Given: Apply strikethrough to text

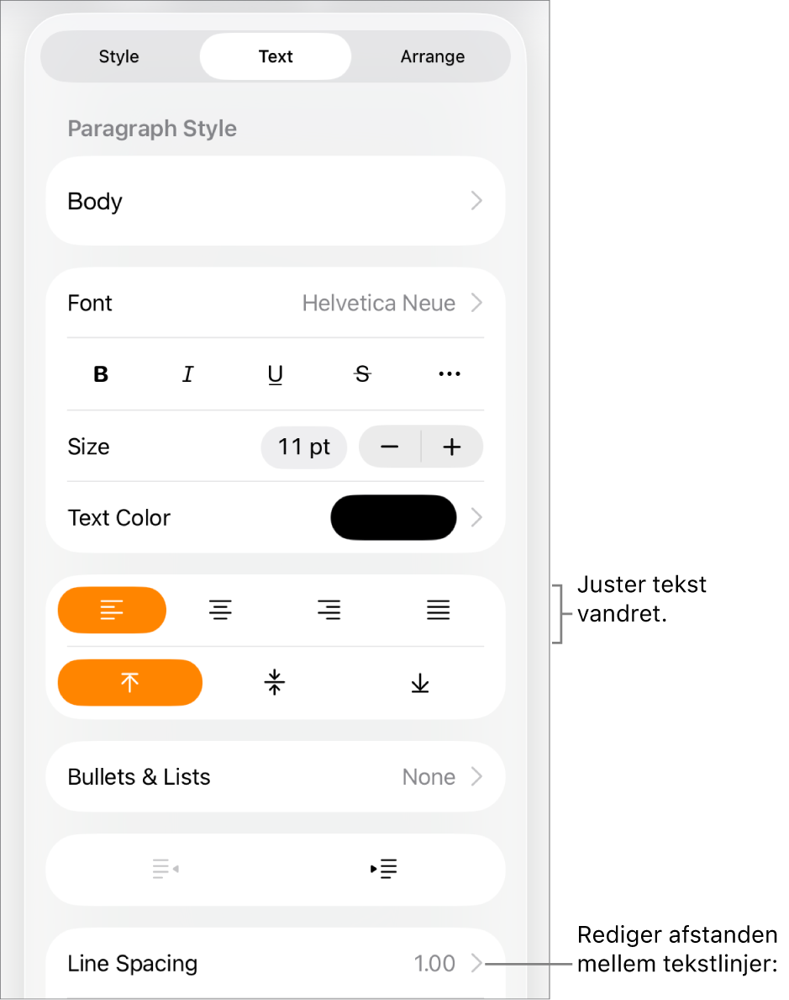Looking at the screenshot, I should click(362, 374).
